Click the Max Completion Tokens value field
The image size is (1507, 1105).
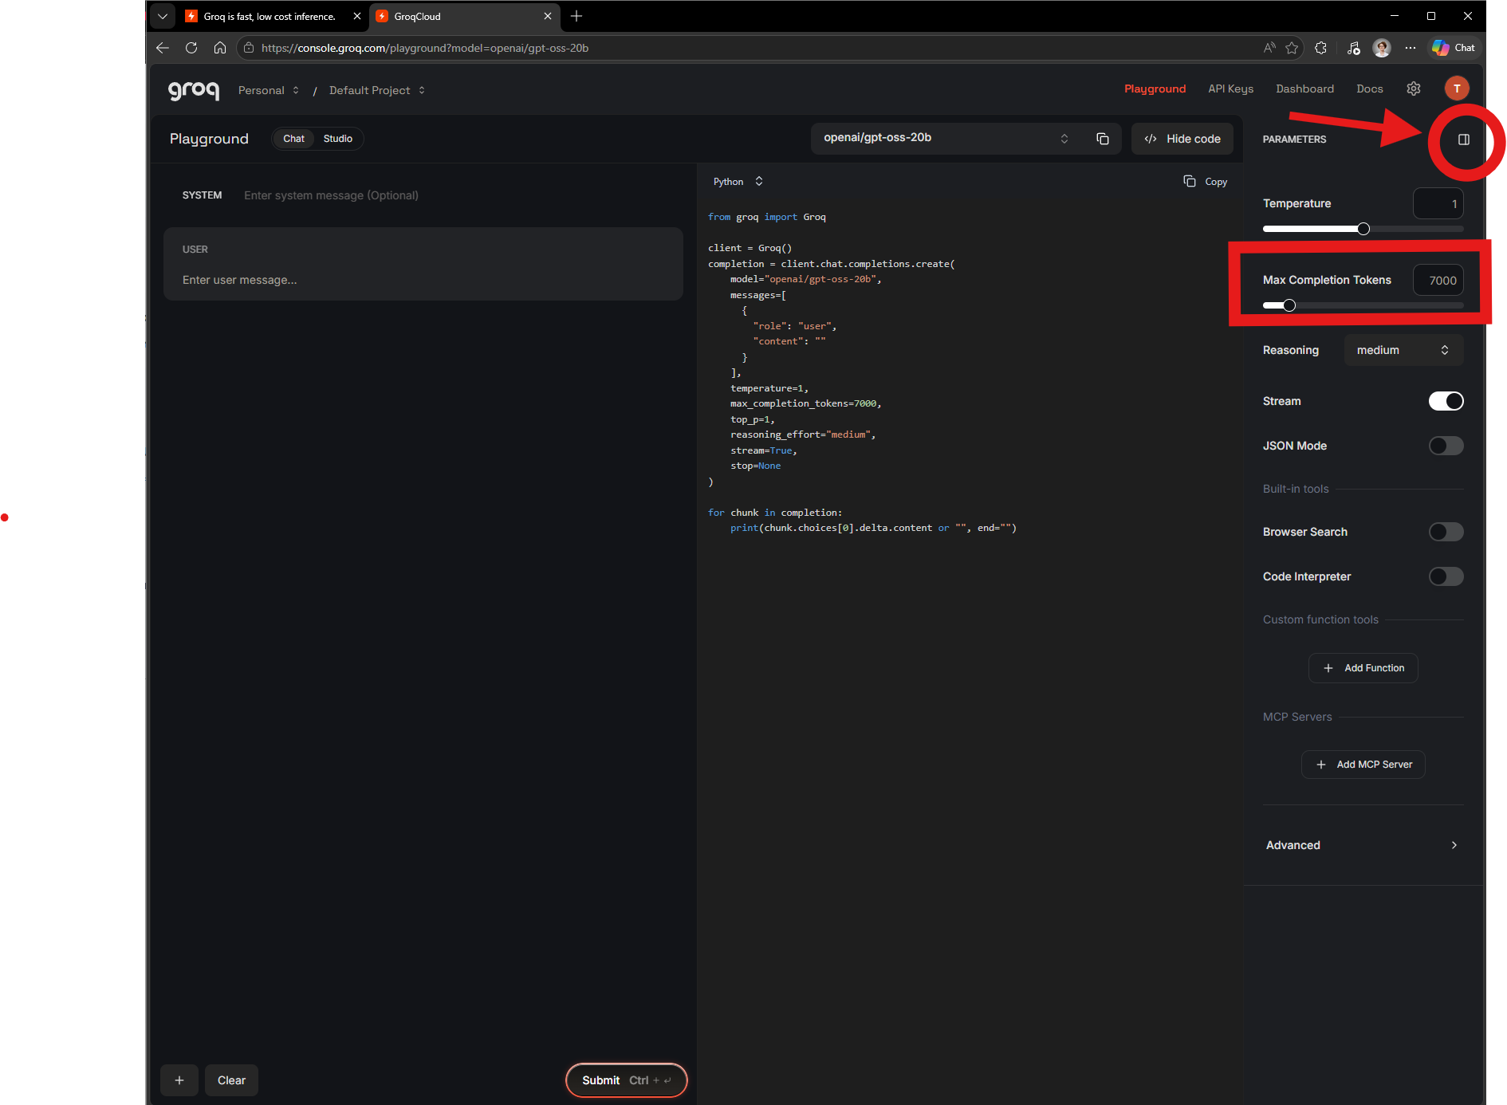coord(1438,280)
